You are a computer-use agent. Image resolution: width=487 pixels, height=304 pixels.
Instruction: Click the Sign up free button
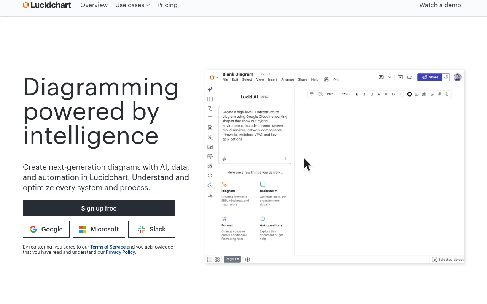(99, 208)
